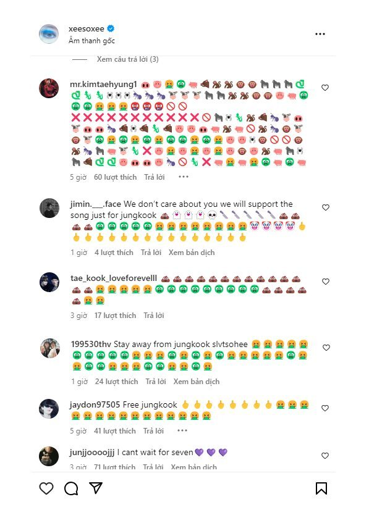
Task: Reply to tae_kook_loveforevelll's comment
Action: pyautogui.click(x=153, y=316)
